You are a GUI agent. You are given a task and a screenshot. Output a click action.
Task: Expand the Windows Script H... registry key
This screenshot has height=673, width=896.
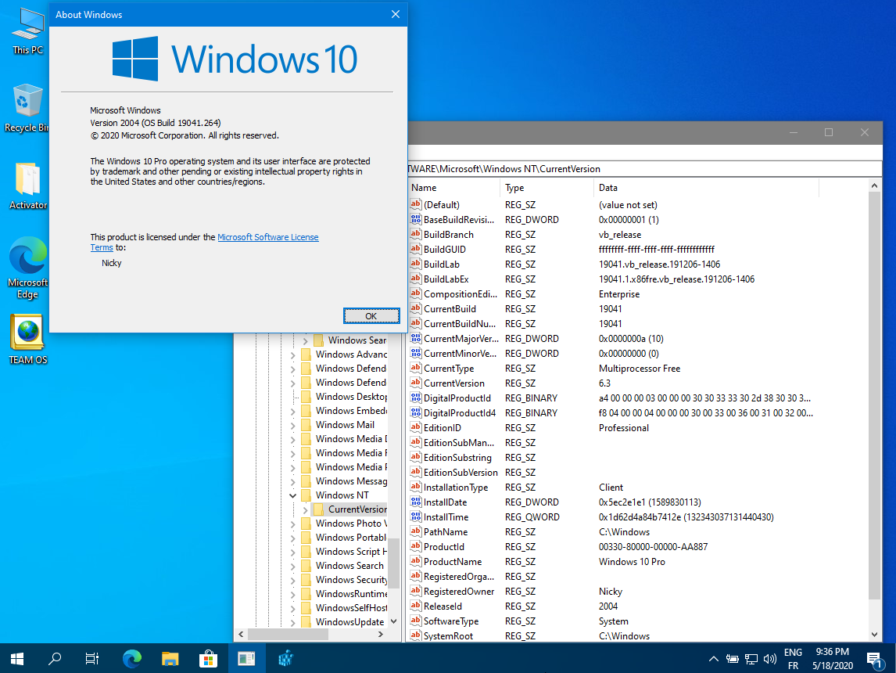click(x=292, y=552)
